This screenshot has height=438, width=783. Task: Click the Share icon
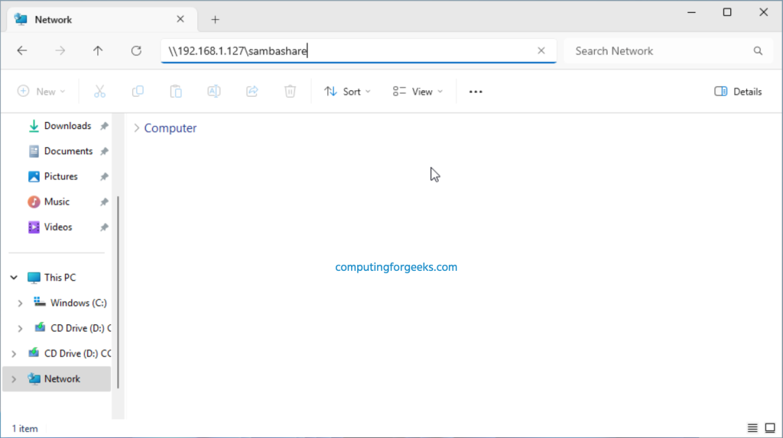252,92
